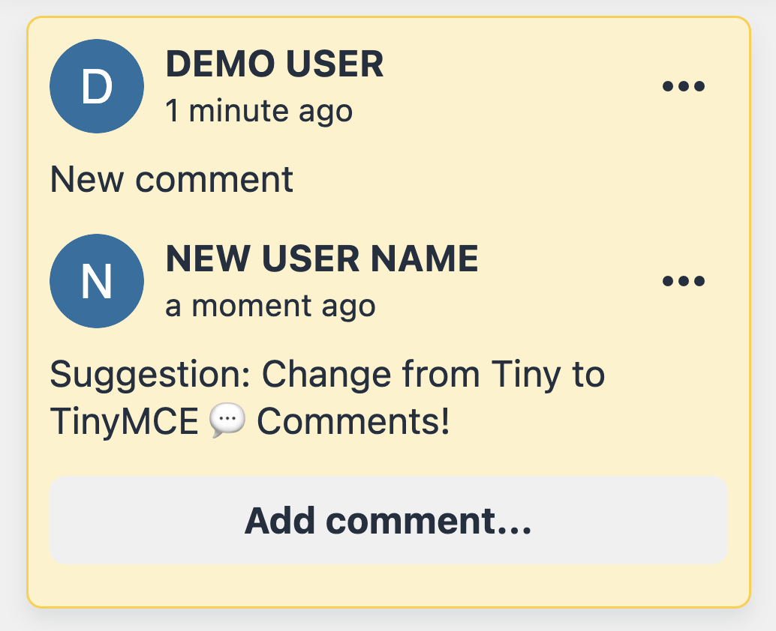The height and width of the screenshot is (631, 776).
Task: Click the DEMO USER name label
Action: pos(275,64)
